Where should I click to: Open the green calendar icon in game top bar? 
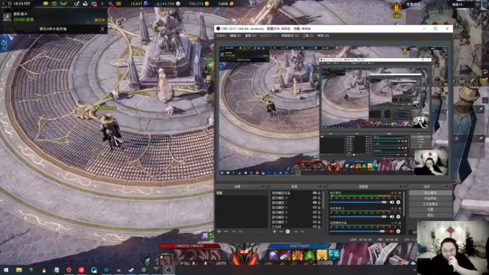tap(54, 4)
